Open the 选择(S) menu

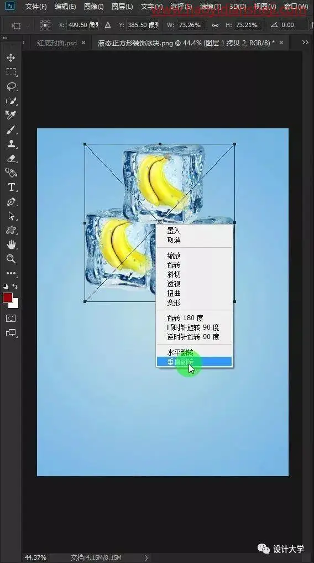[181, 7]
